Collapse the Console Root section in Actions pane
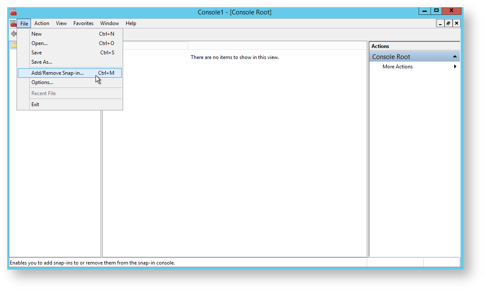This screenshot has width=484, height=290. click(x=455, y=56)
